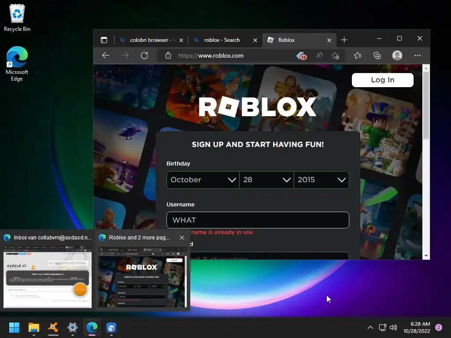Open a new tab with plus button

(344, 40)
